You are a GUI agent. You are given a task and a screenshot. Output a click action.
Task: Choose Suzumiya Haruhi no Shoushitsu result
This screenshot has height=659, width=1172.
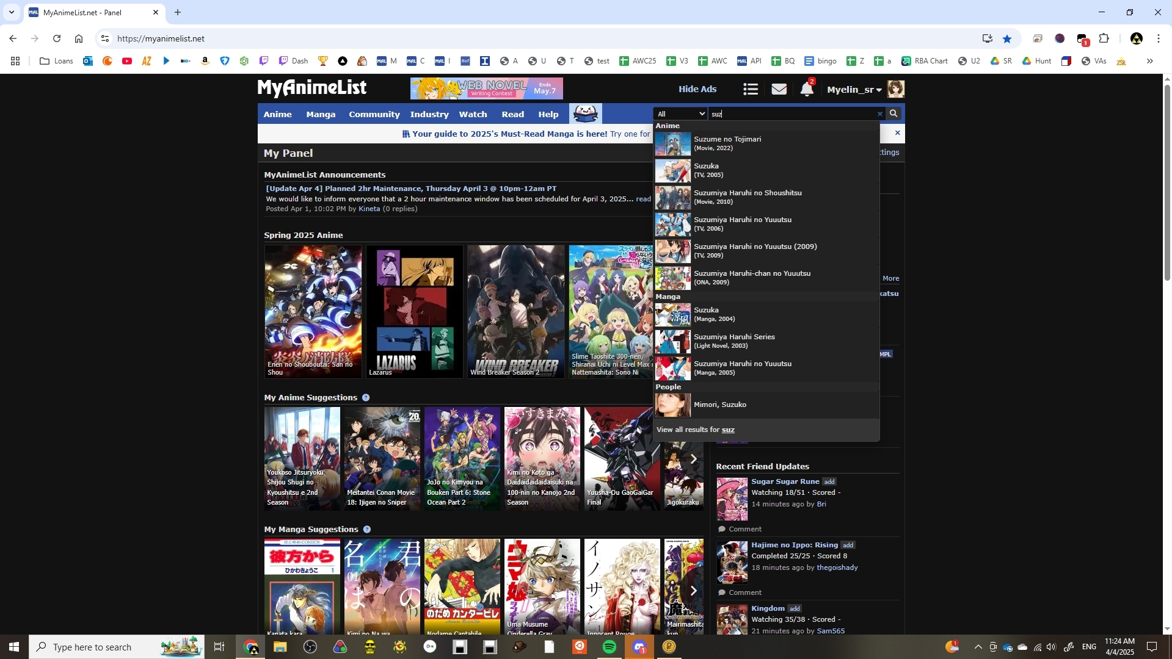point(766,198)
